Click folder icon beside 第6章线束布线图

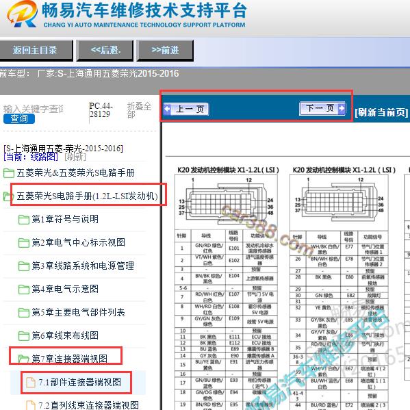tap(24, 336)
